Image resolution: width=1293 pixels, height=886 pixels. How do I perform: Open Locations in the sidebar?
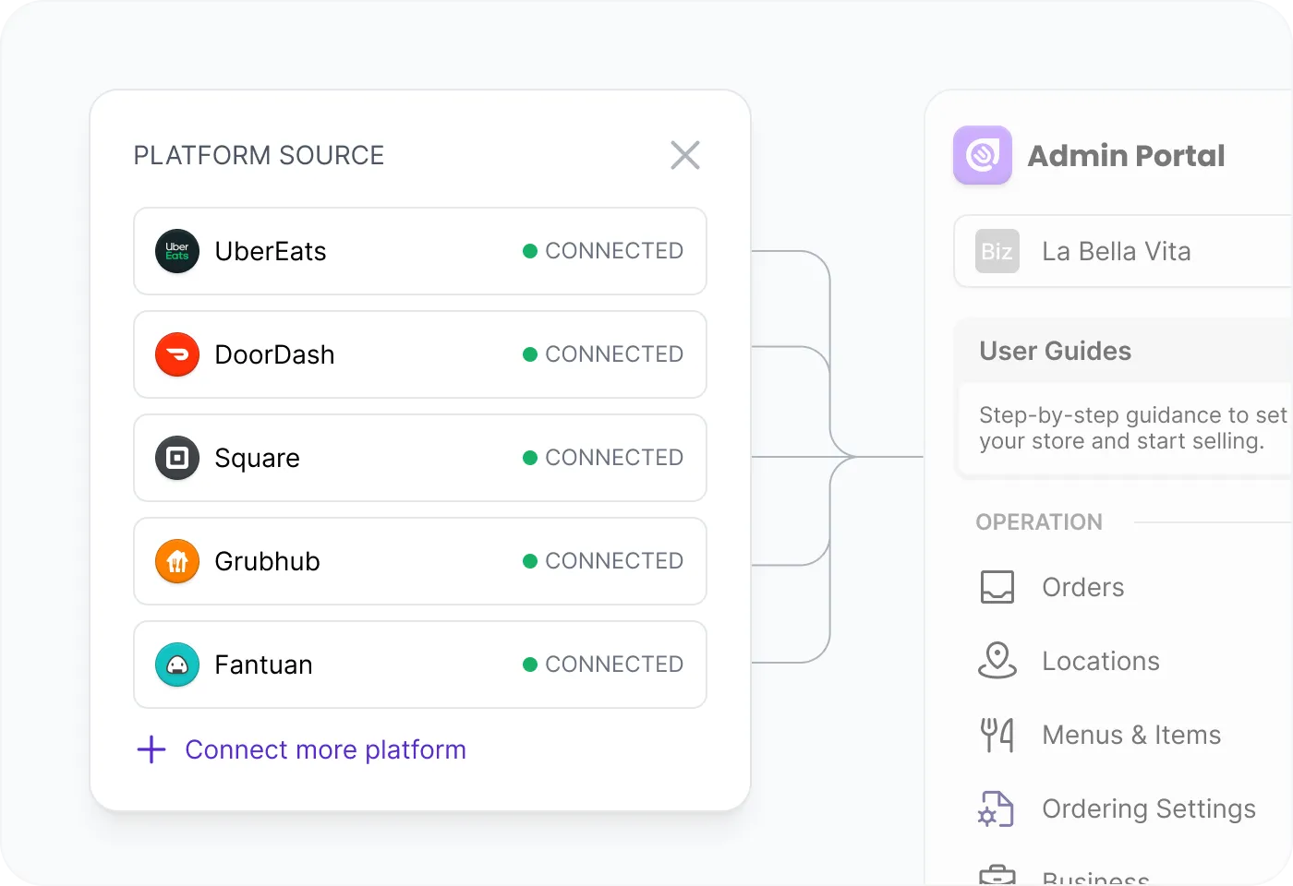pyautogui.click(x=1101, y=661)
